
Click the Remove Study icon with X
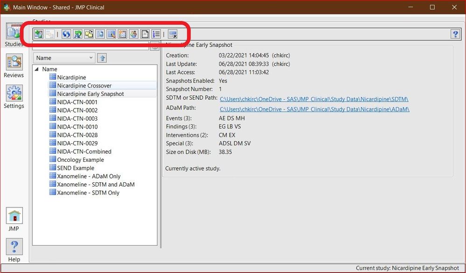coord(173,34)
